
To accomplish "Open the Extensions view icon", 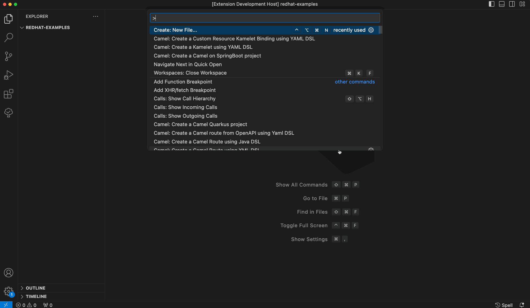I will coord(9,94).
